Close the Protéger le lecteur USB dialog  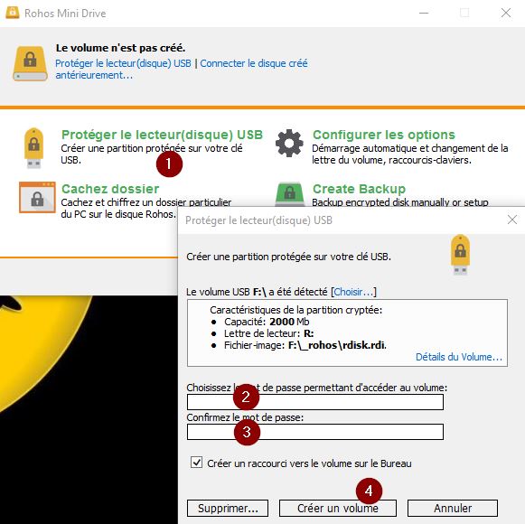[x=512, y=220]
